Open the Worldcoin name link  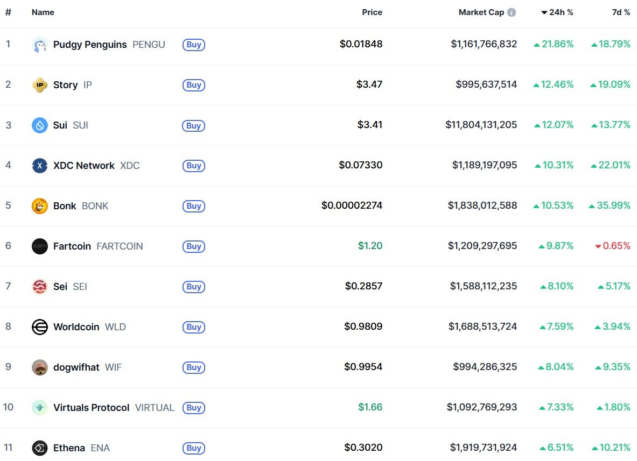coord(76,327)
